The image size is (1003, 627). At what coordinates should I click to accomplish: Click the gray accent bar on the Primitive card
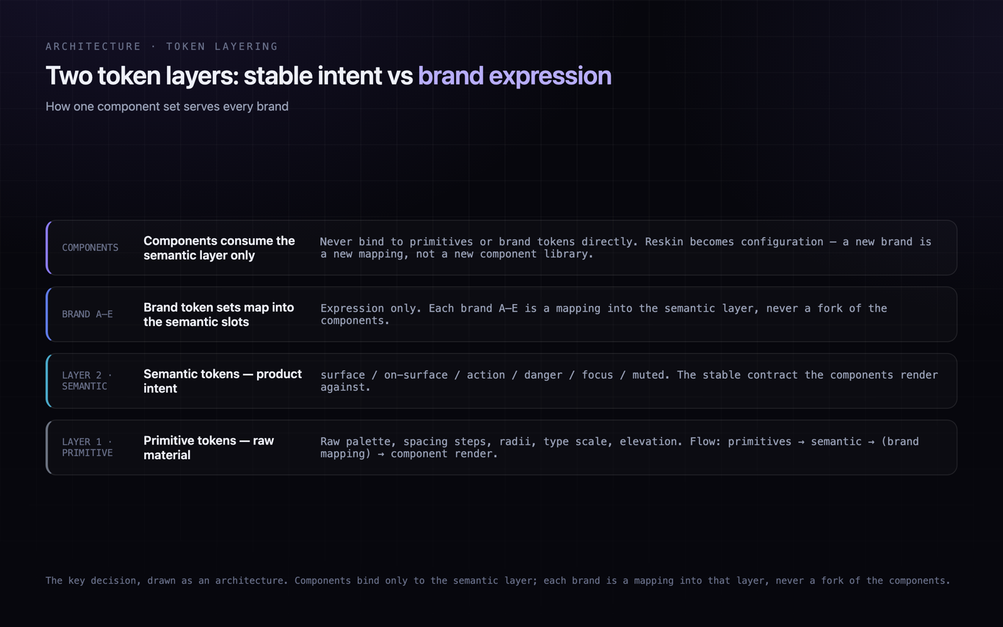[x=48, y=447]
